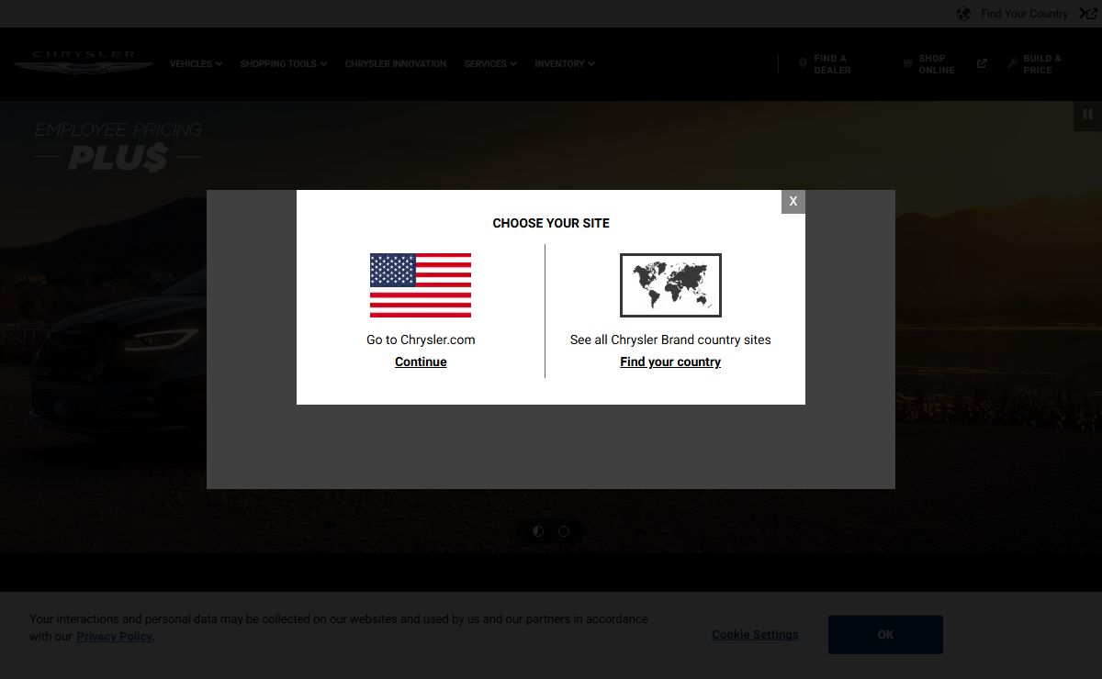Click 'See all Chrysler Brand country sites' text
The width and height of the screenshot is (1102, 679).
click(x=670, y=339)
